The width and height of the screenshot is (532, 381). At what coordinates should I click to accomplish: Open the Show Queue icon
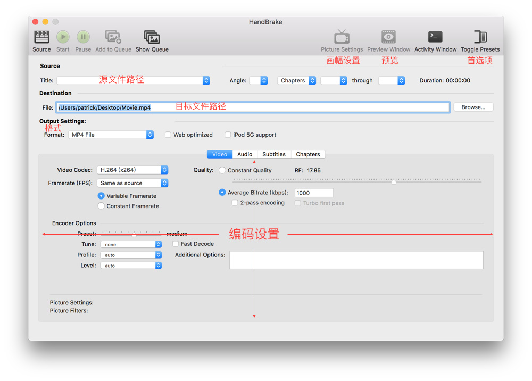[x=152, y=37]
